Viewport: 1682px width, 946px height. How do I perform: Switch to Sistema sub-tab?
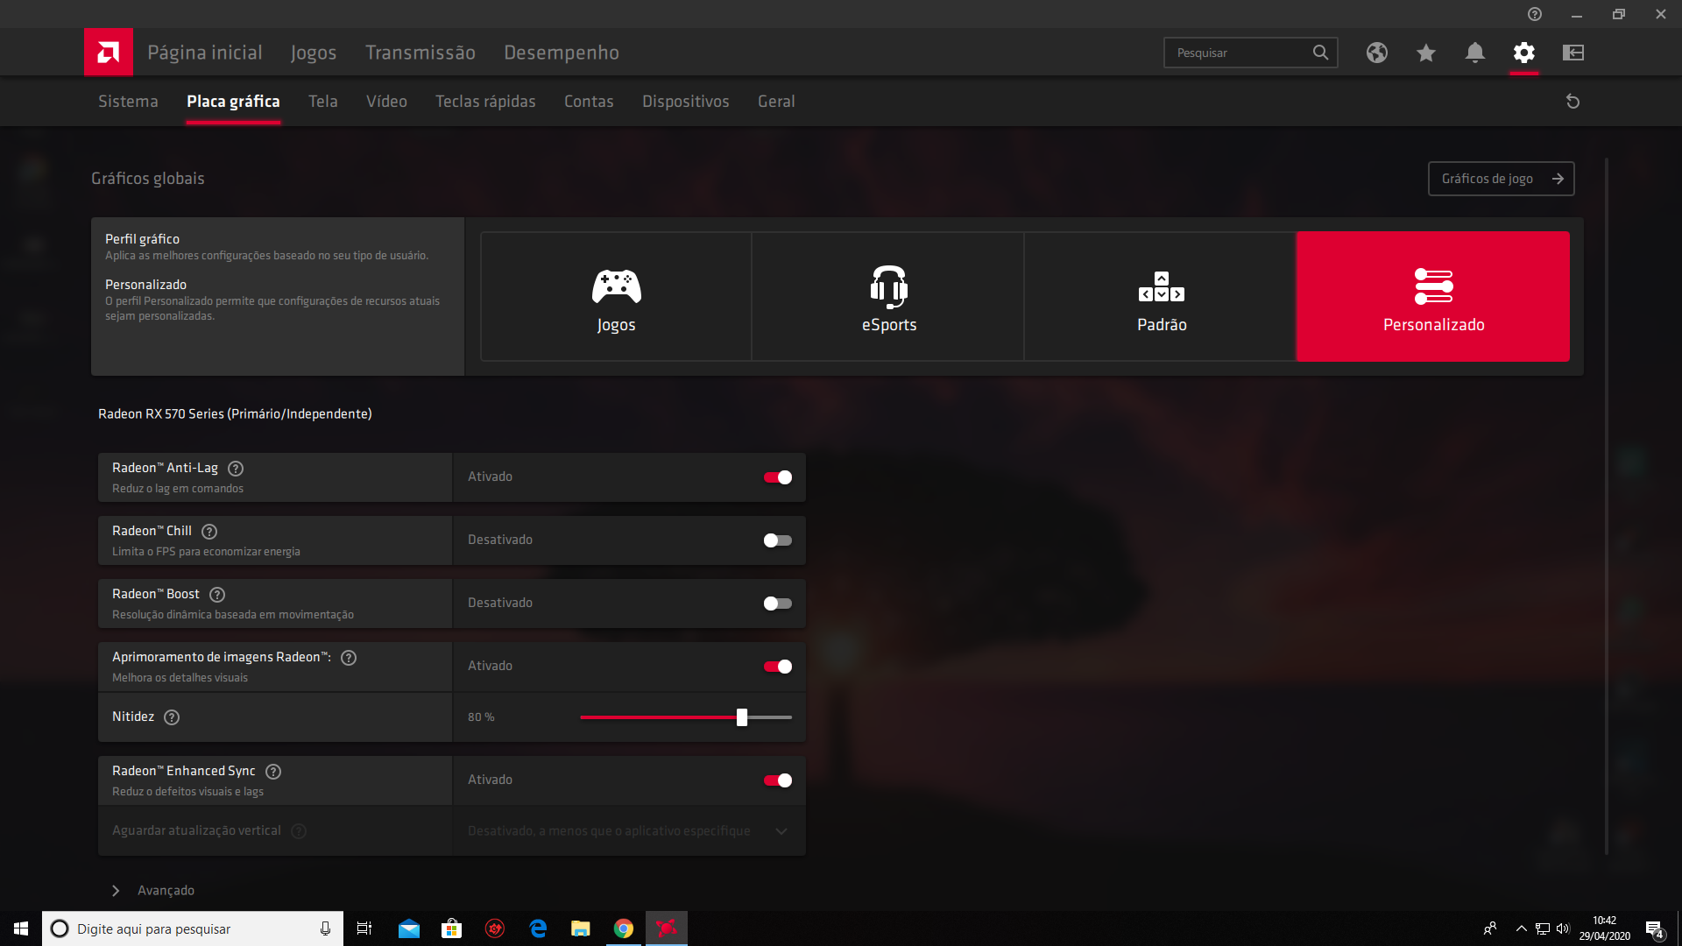coord(128,102)
